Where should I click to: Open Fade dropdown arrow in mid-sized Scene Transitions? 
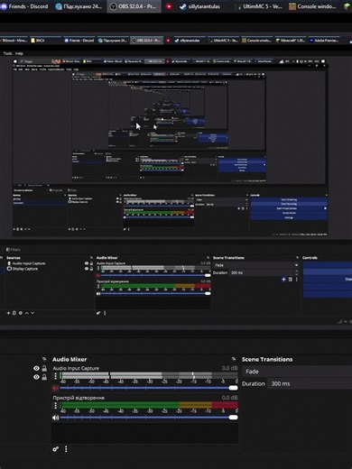[x=296, y=265]
